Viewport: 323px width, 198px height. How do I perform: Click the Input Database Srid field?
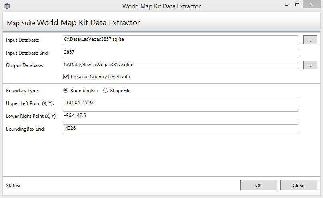180,53
